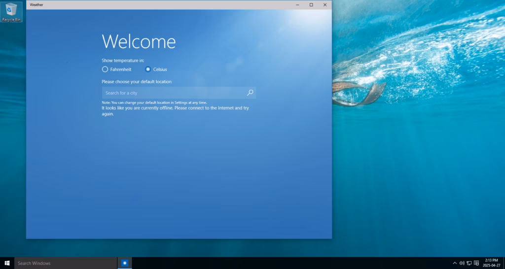505x269 pixels.
Task: Select the Fahrenheit temperature option
Action: (x=116, y=69)
